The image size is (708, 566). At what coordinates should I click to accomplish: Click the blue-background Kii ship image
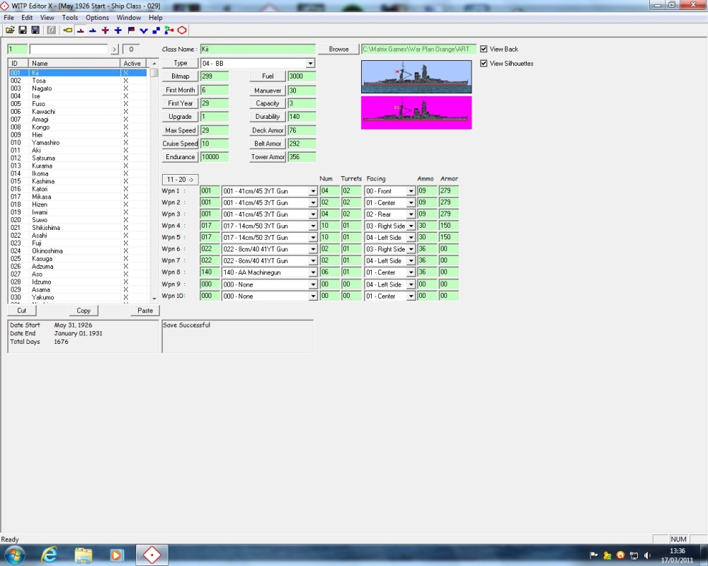[416, 76]
